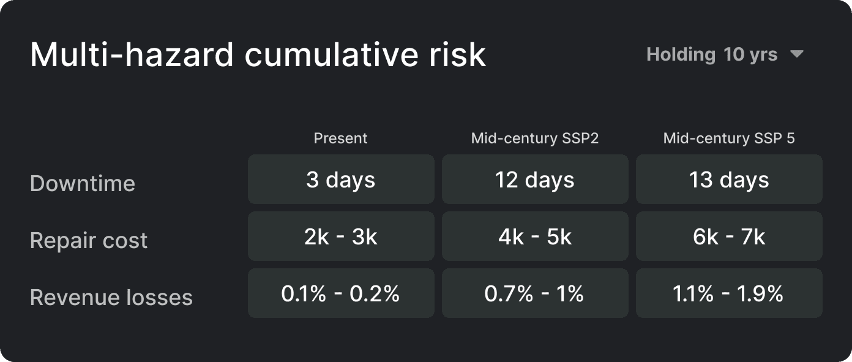Screen dimensions: 852x362
Task: Click the 0.7% - 1% revenue losses cell
Action: coord(535,293)
